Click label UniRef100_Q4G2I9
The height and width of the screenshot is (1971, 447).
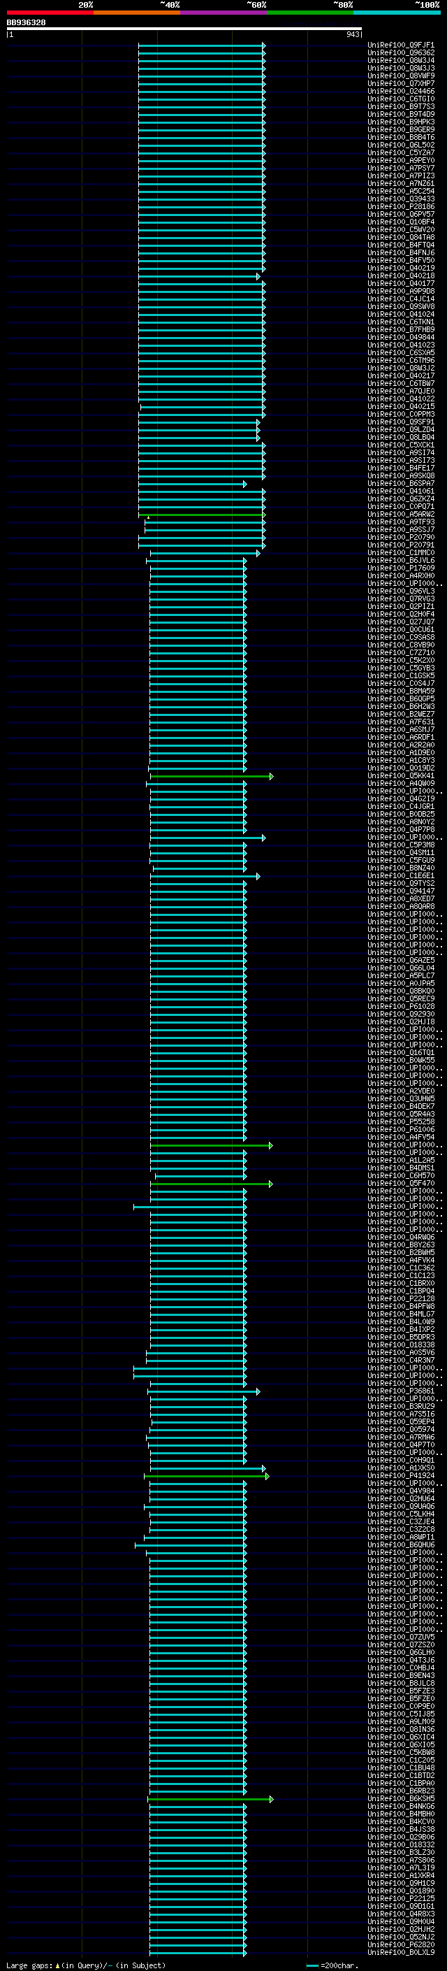click(401, 798)
